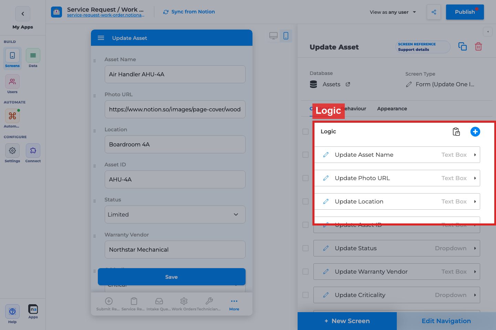Paste component using clipboard icon
This screenshot has height=330, width=496.
coord(456,132)
